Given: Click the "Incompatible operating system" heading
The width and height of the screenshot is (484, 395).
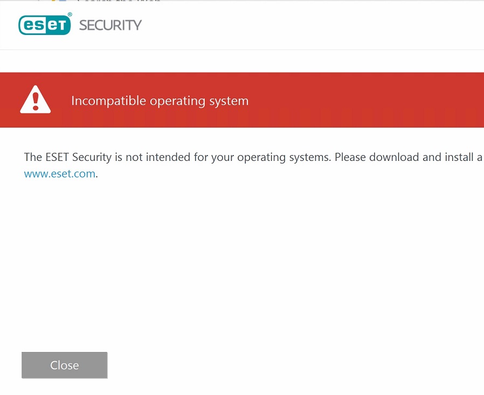Looking at the screenshot, I should (x=160, y=101).
